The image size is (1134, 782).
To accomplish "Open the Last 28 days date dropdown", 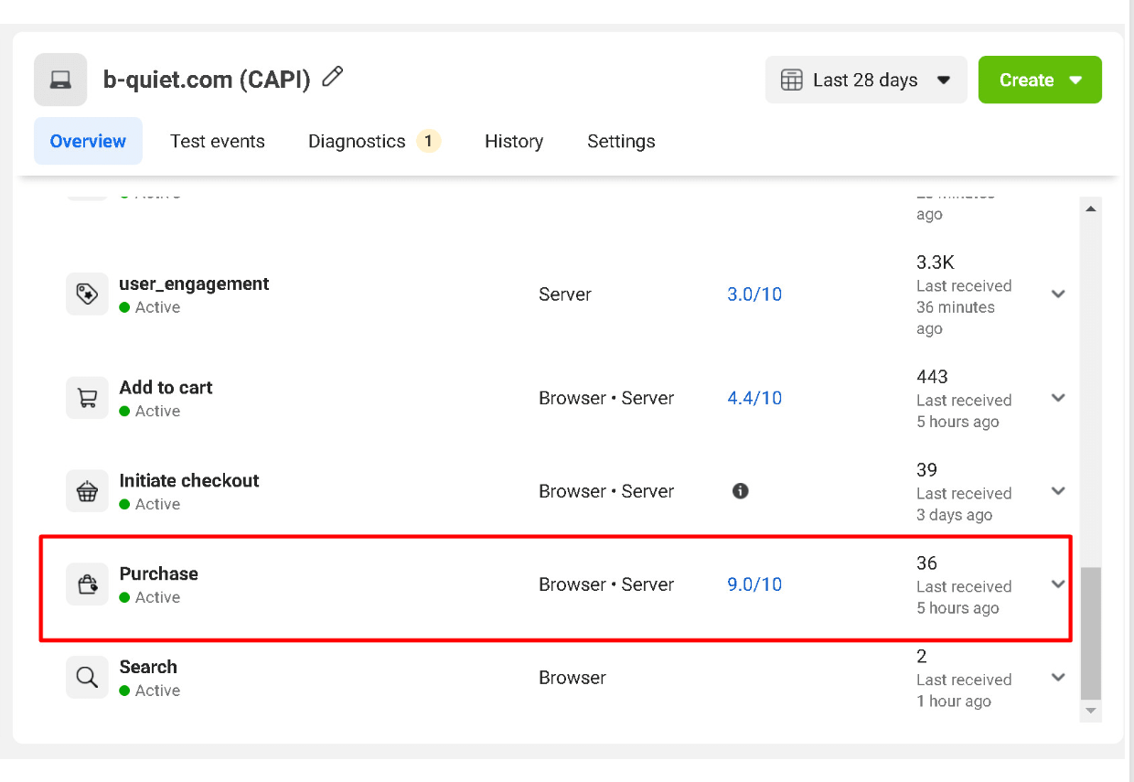I will tap(865, 80).
